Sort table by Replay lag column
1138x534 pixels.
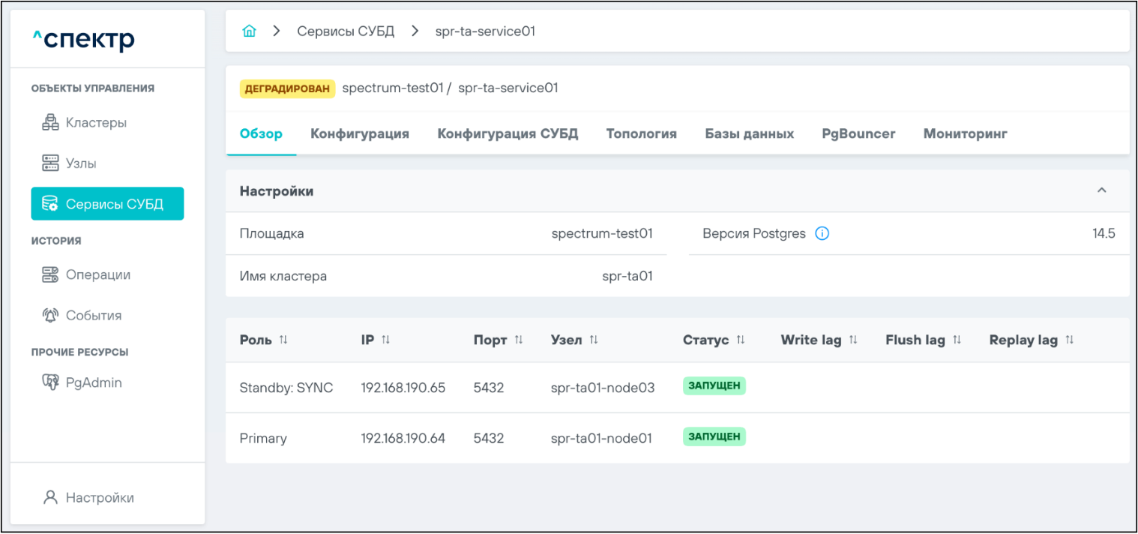click(x=1069, y=340)
